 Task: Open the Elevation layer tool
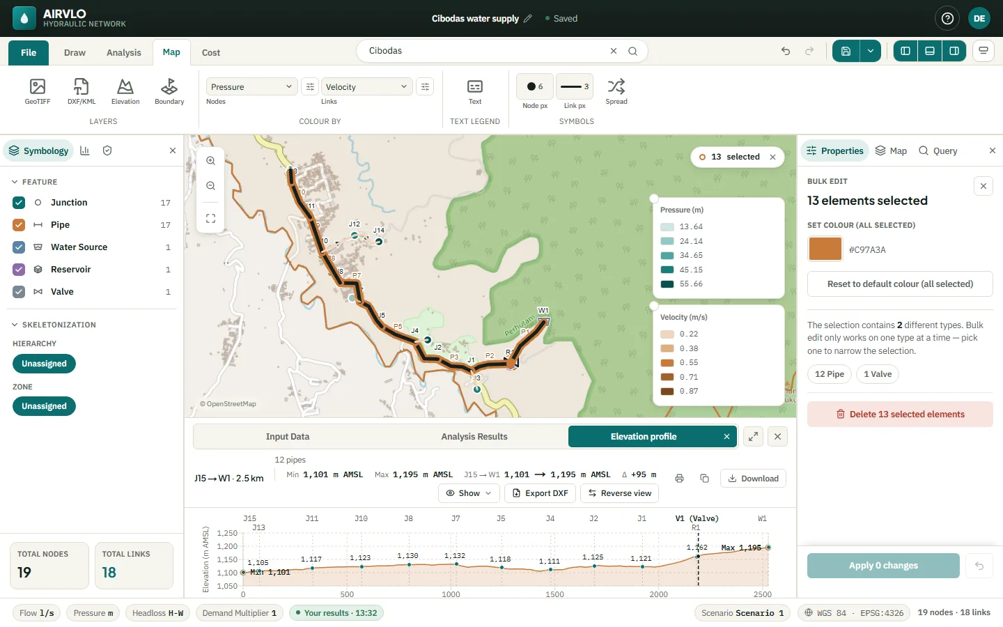125,91
